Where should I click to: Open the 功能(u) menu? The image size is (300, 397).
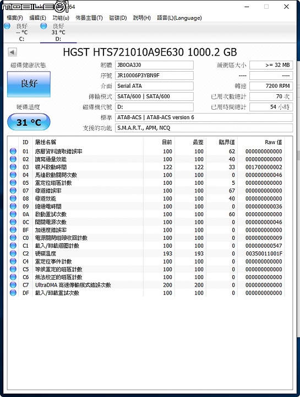click(x=61, y=18)
